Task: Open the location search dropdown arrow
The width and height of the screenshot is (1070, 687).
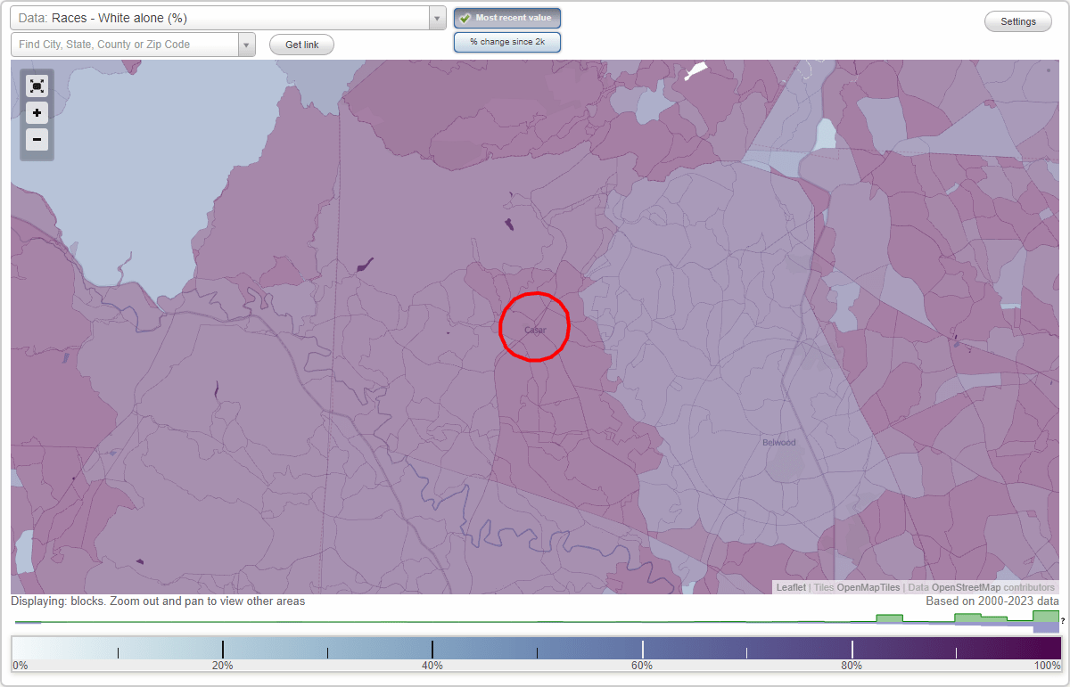Action: tap(247, 44)
